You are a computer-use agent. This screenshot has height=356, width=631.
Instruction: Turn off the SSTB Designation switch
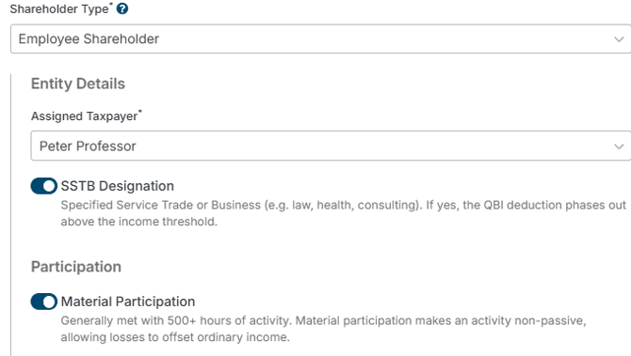click(x=44, y=186)
